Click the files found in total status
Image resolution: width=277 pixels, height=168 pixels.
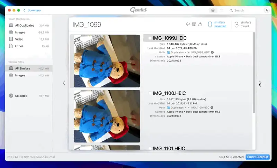(31, 157)
